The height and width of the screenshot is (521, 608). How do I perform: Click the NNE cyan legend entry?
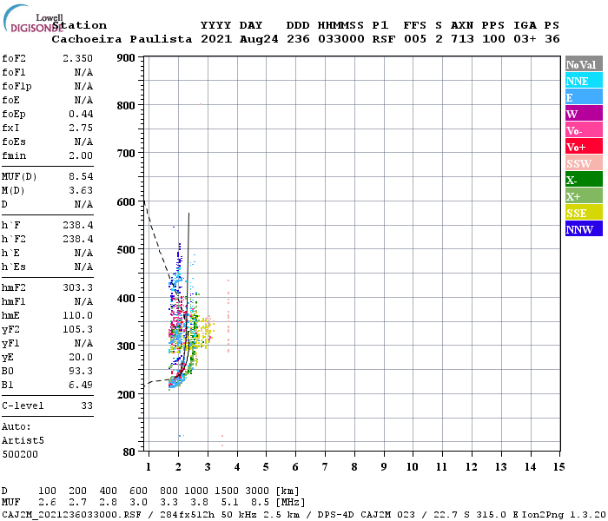pos(583,81)
